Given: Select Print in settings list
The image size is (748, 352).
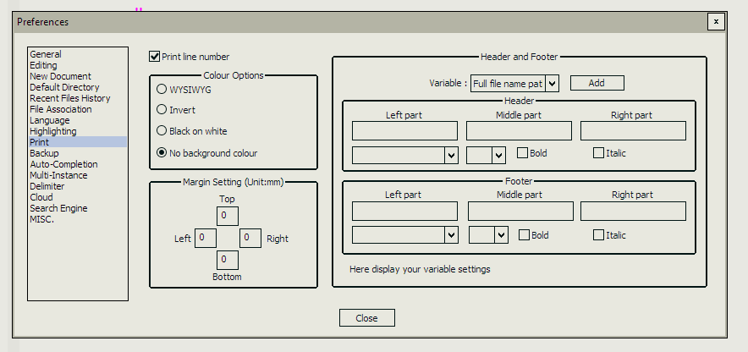Looking at the screenshot, I should pos(77,141).
